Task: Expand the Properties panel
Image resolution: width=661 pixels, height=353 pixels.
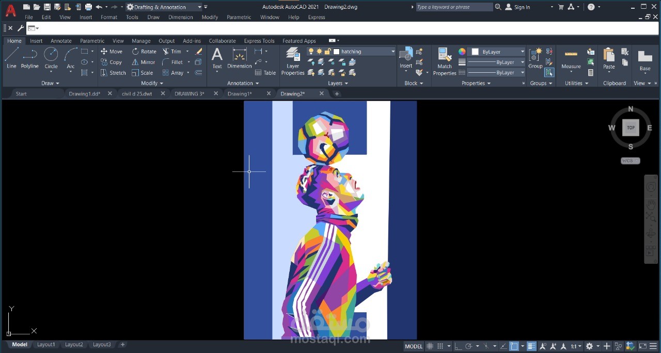Action: [x=476, y=83]
